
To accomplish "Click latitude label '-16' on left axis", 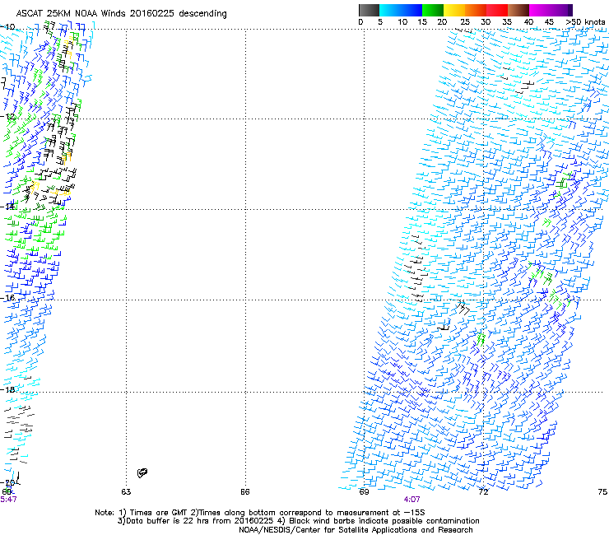I will point(7,298).
